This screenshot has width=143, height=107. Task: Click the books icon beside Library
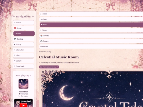(41, 36)
